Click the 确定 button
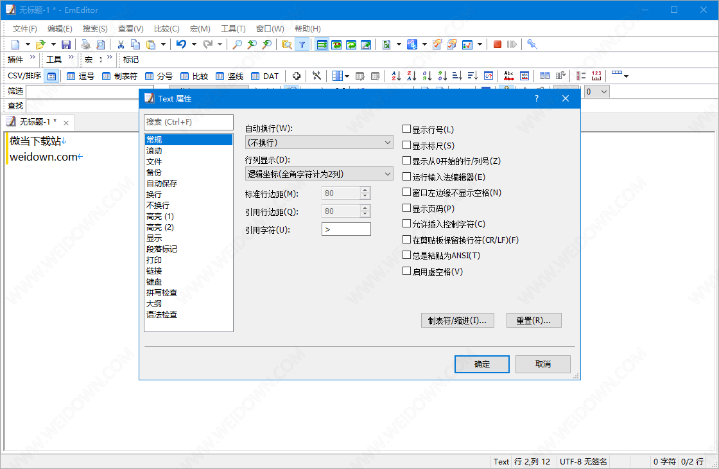 click(482, 364)
